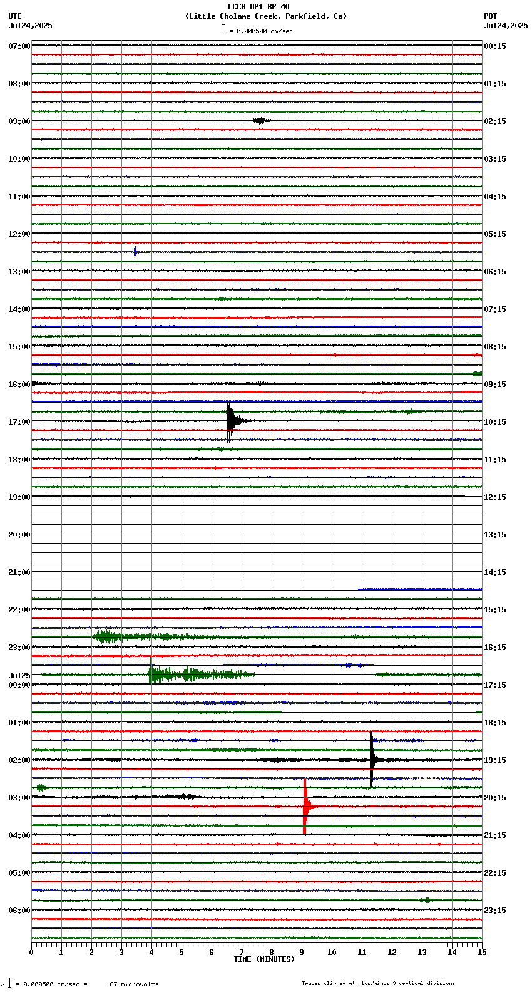The image size is (532, 992).
Task: Click the 22:00 UTC row label
Action: (19, 610)
